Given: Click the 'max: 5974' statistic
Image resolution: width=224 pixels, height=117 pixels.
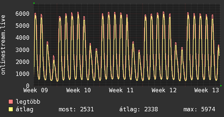Looking at the screenshot, I should [x=199, y=109].
